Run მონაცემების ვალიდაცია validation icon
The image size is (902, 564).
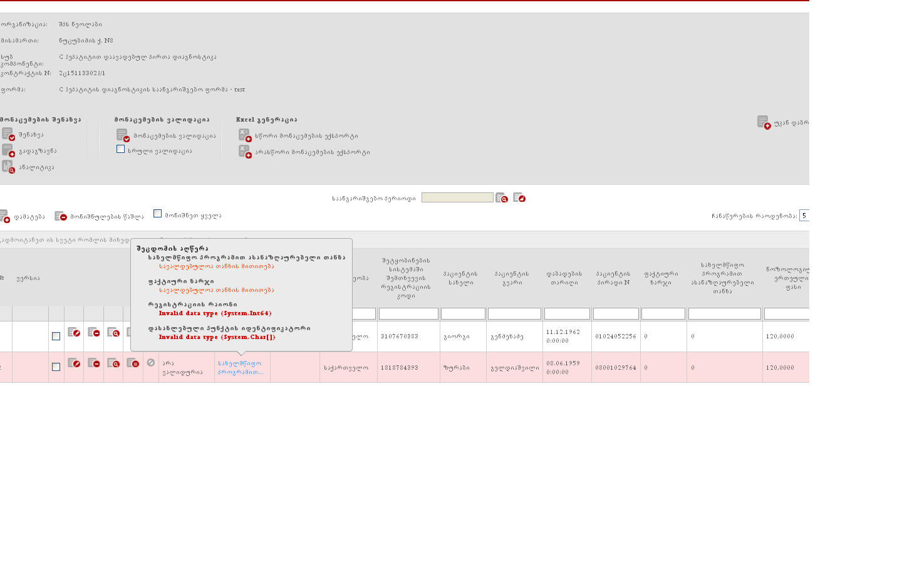(x=123, y=135)
